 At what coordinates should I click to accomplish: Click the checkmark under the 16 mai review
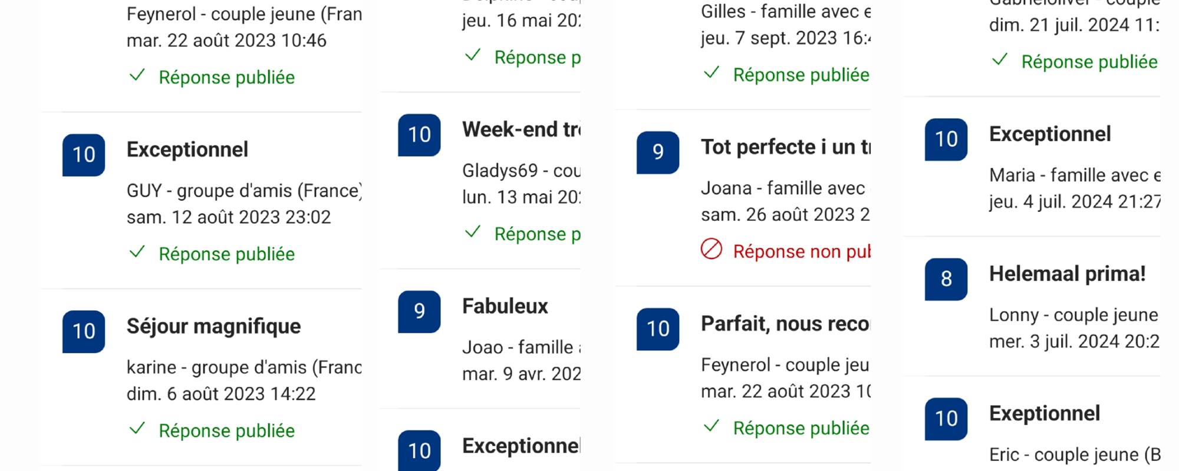point(473,56)
